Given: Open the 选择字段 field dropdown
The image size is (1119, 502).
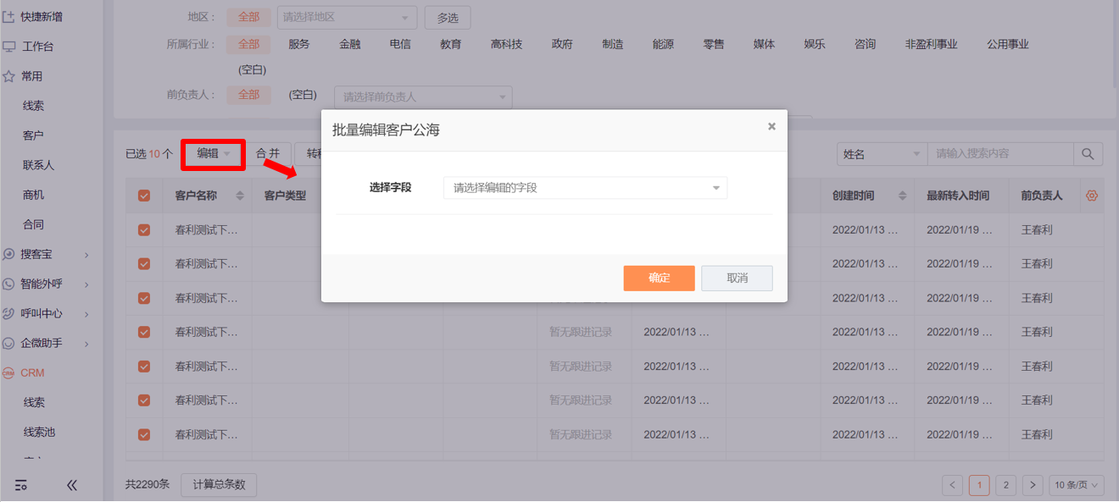Looking at the screenshot, I should point(585,188).
